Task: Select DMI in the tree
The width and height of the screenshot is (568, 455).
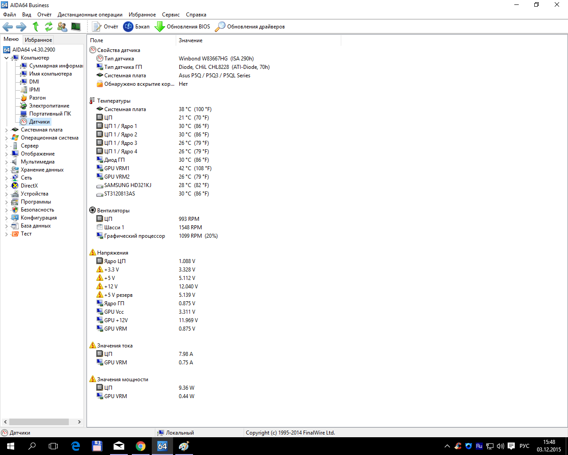Action: click(34, 82)
